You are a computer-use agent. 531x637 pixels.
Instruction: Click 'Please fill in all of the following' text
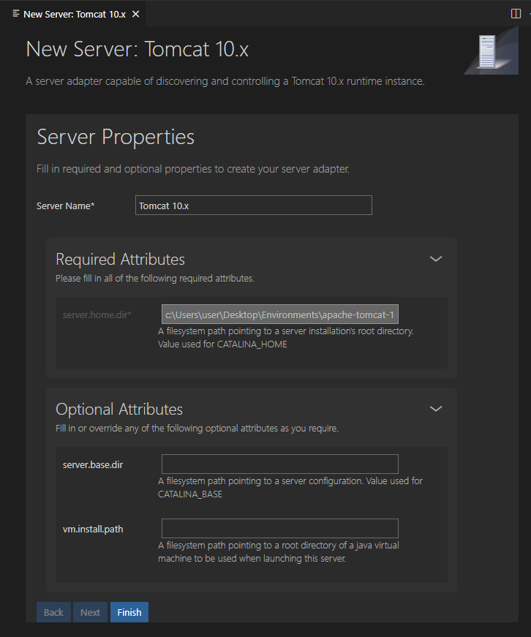point(155,279)
